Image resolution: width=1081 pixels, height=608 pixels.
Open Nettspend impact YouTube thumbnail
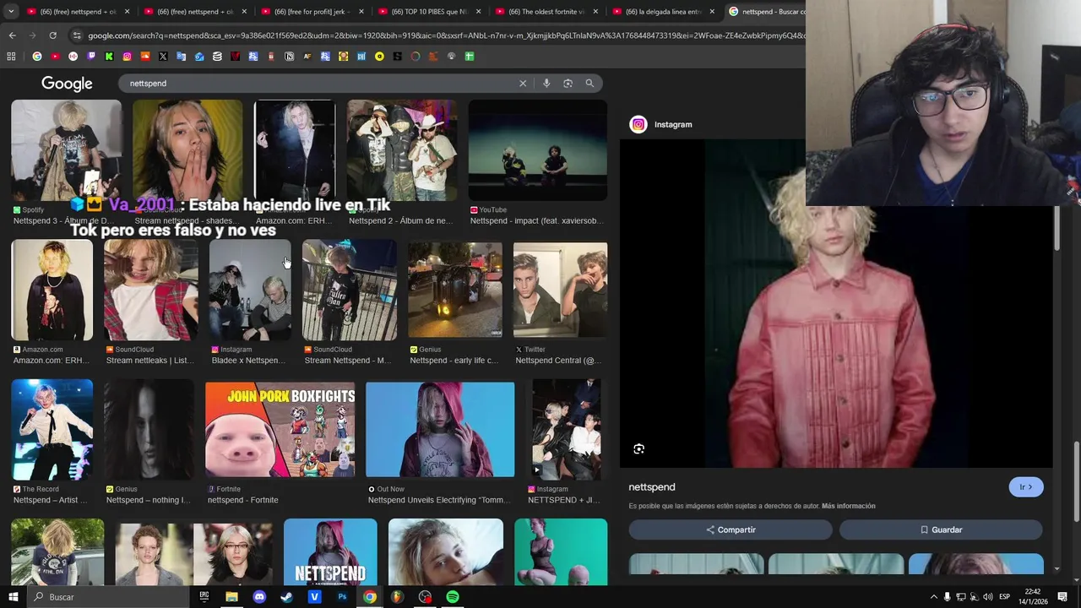tap(537, 150)
